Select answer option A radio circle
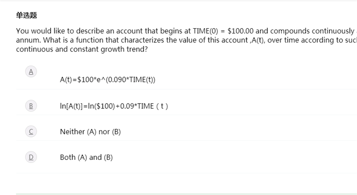Image resolution: width=357 pixels, height=195 pixels. pyautogui.click(x=31, y=71)
